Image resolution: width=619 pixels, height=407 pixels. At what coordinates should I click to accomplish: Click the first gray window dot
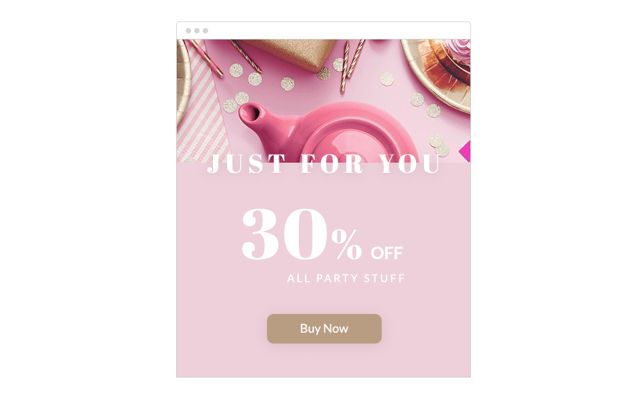(x=188, y=31)
